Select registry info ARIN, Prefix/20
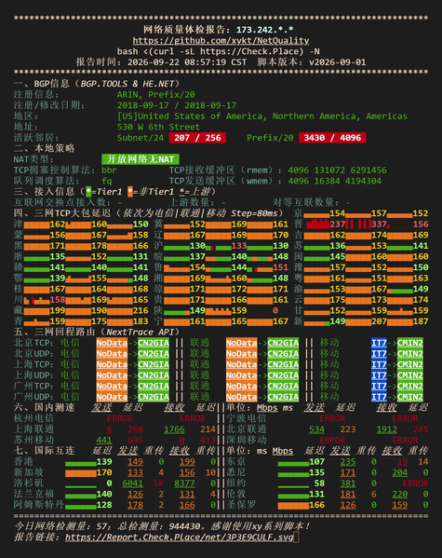The image size is (442, 558). pos(155,95)
